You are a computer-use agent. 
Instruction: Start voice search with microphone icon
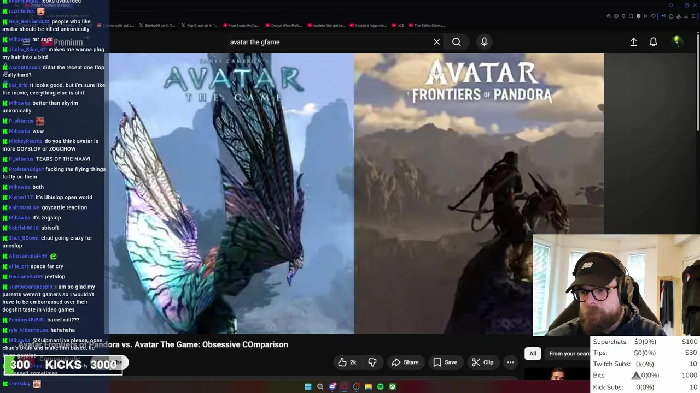(484, 42)
